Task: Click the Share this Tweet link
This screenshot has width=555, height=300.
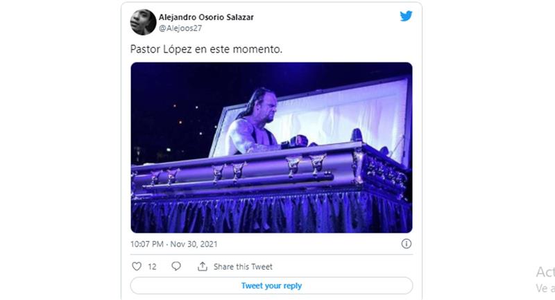Action: [x=243, y=267]
